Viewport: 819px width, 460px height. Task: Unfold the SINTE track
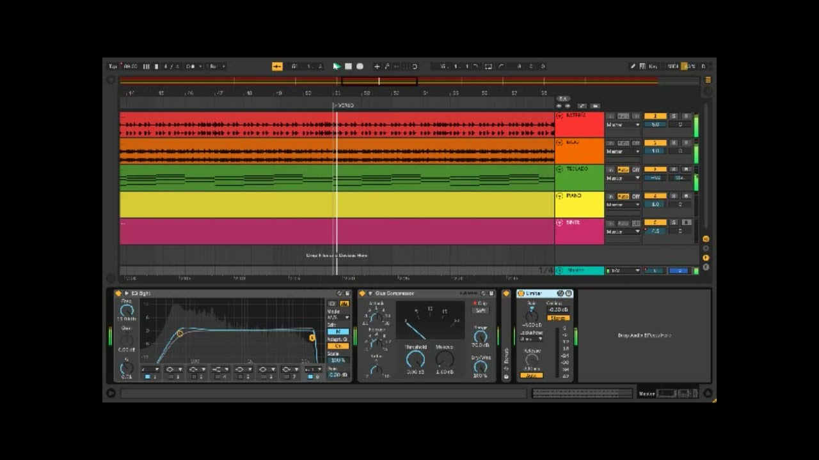pos(560,223)
